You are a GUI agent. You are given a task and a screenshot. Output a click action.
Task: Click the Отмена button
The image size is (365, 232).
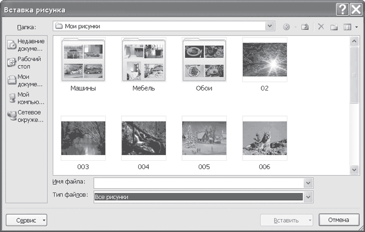pyautogui.click(x=339, y=220)
